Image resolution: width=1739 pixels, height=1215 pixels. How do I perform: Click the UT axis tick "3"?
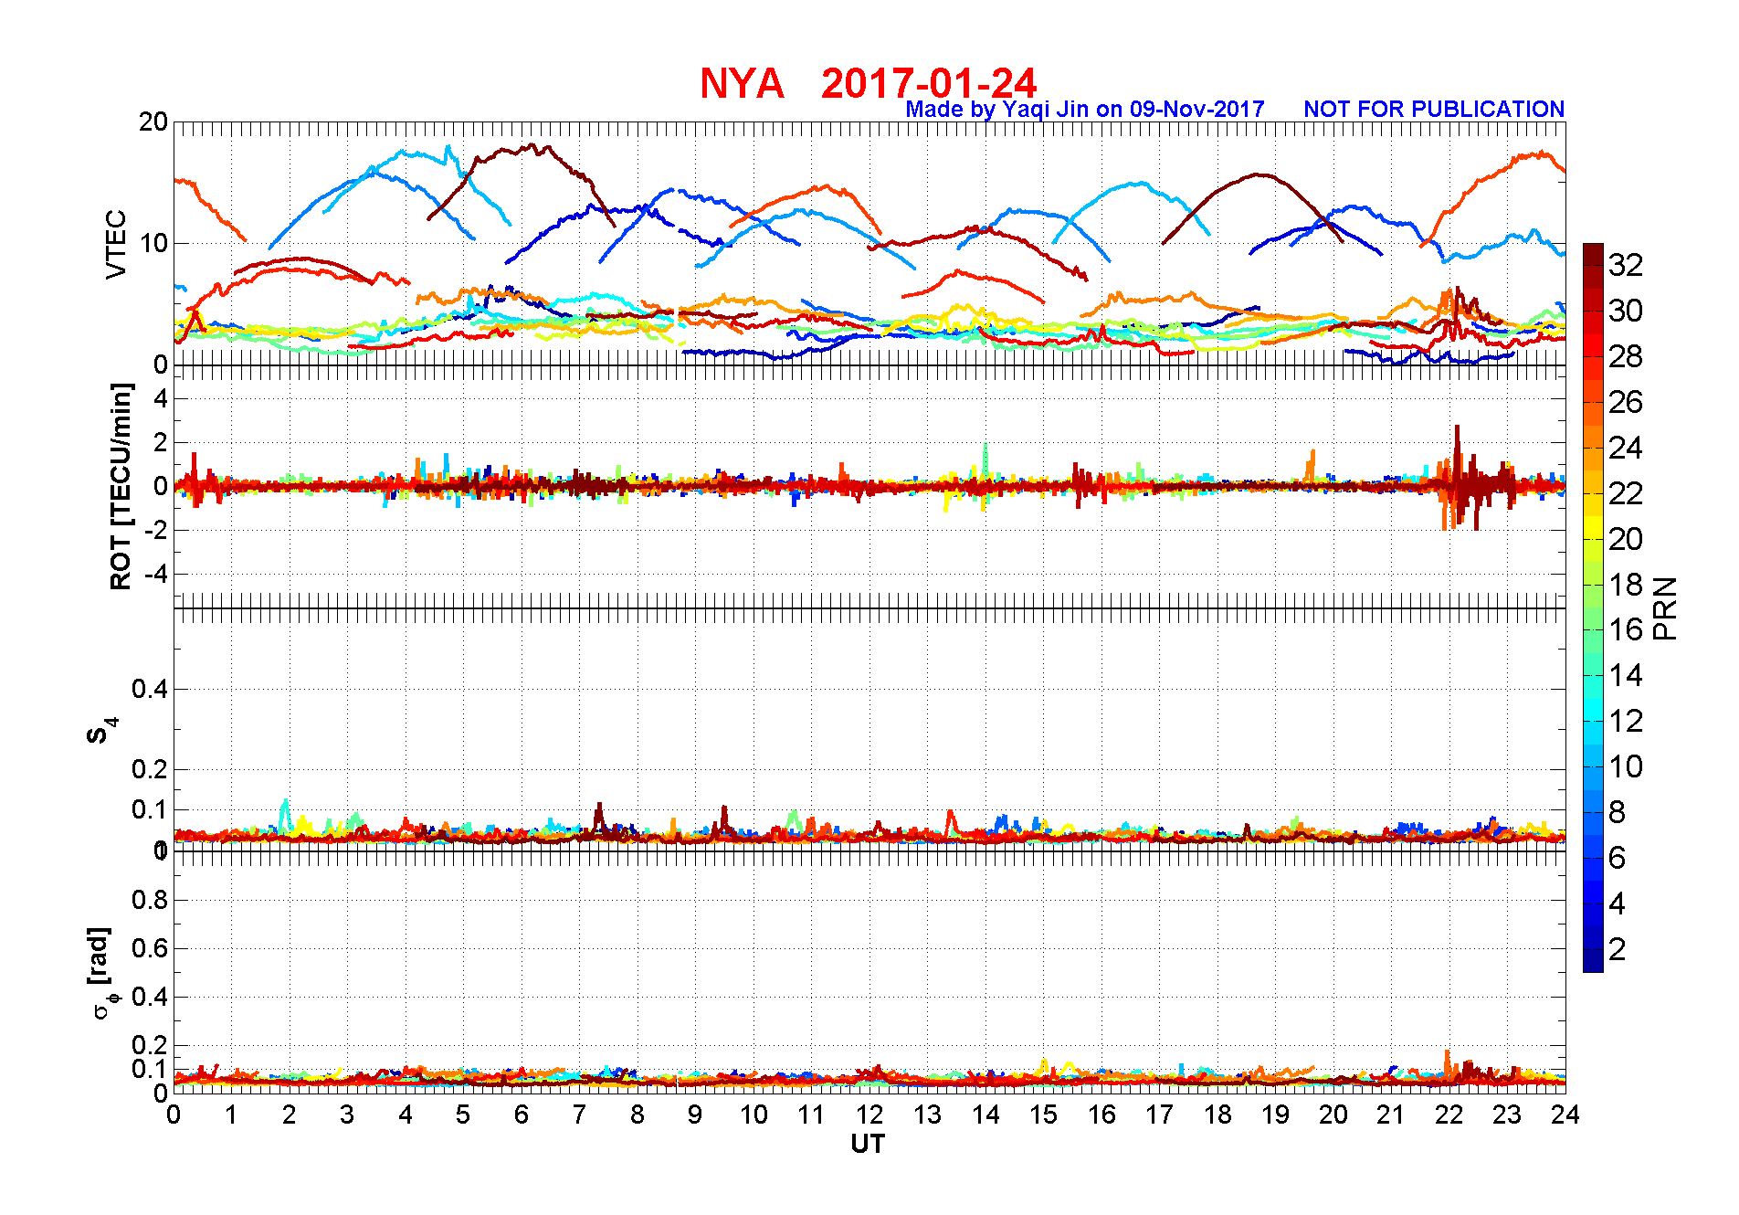coord(347,1115)
